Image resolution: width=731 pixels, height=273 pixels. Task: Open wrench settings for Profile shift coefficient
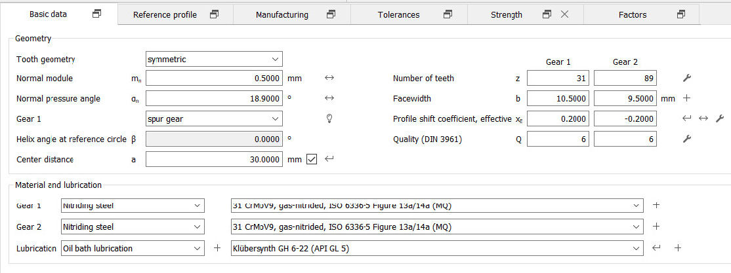[x=720, y=118]
